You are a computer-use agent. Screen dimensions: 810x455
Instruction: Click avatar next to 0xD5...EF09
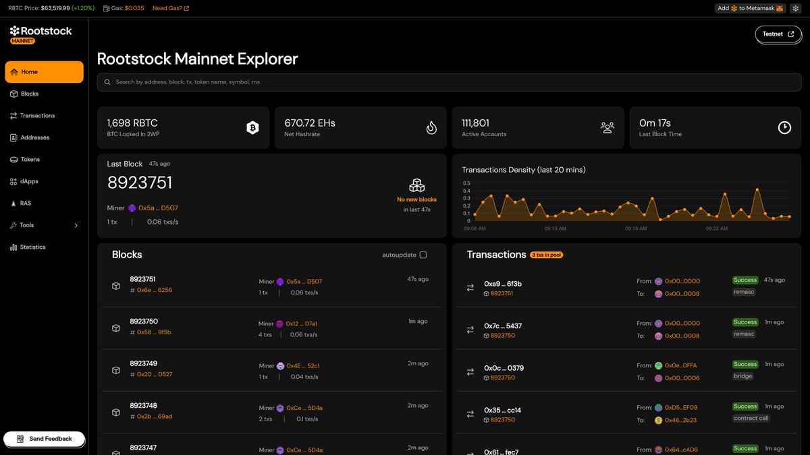pos(658,408)
